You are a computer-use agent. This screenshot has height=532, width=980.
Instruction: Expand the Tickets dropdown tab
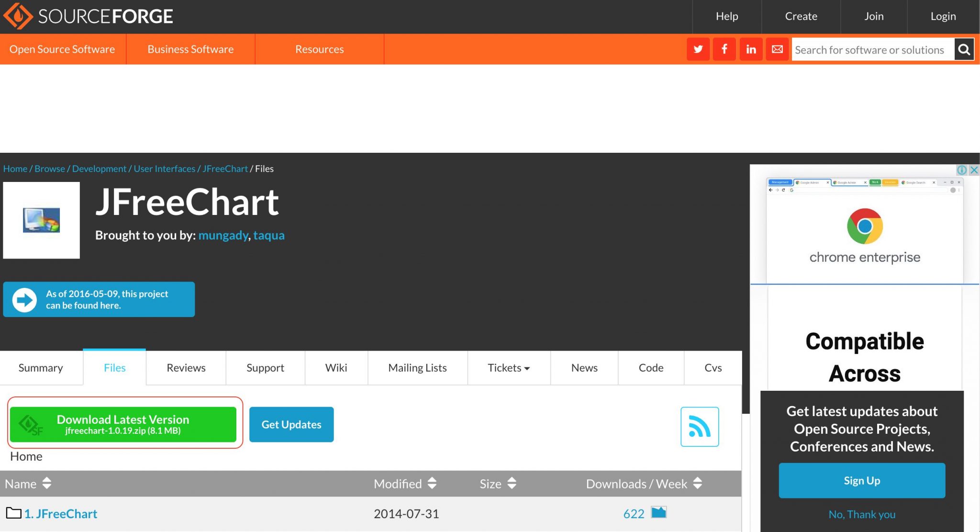509,368
